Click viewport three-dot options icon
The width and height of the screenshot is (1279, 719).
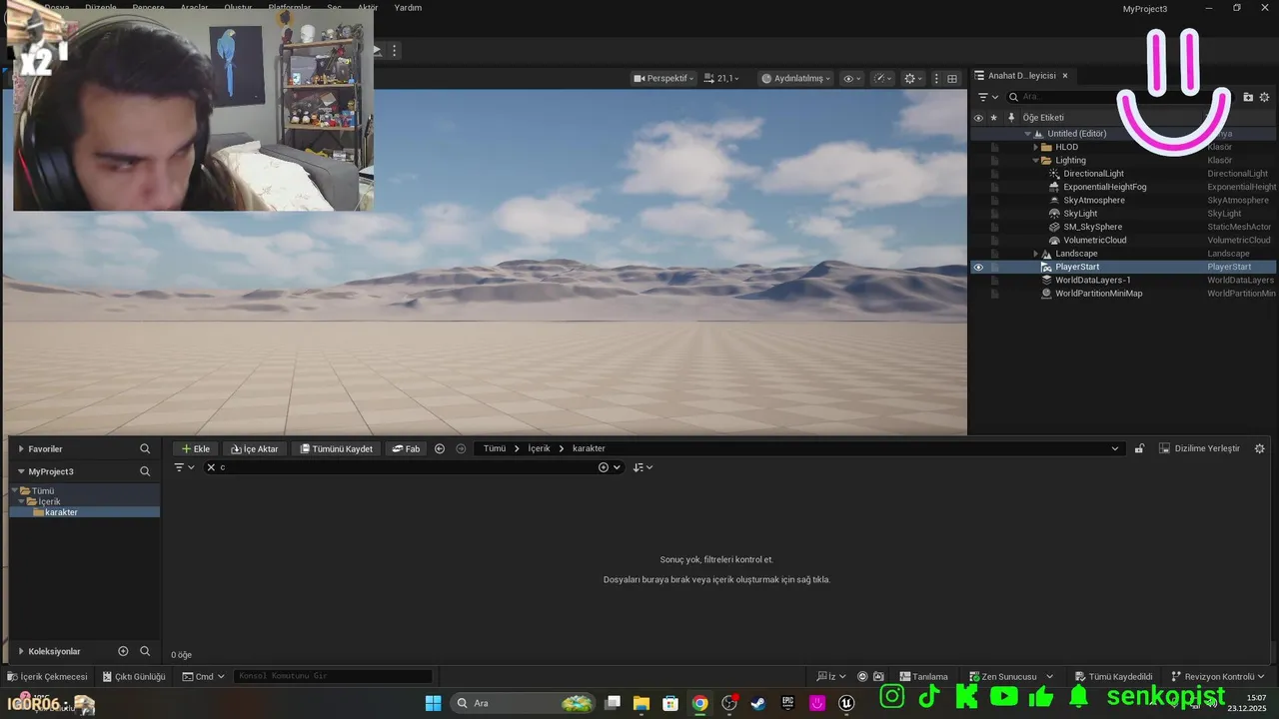click(936, 78)
